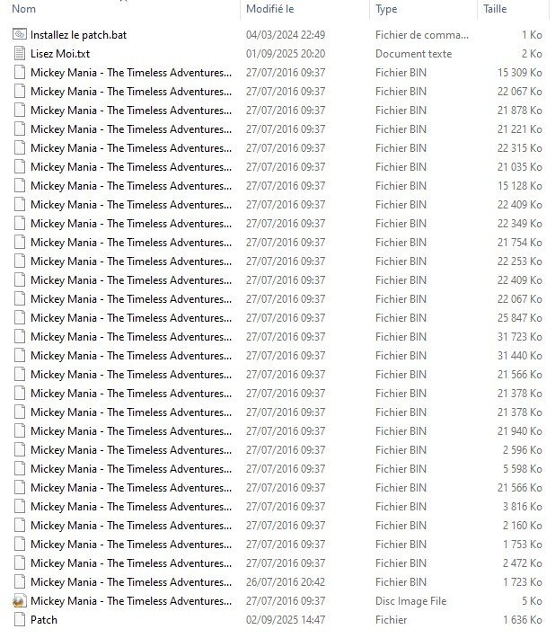Select the Patch file name
Screen dimensions: 555x638
44,620
